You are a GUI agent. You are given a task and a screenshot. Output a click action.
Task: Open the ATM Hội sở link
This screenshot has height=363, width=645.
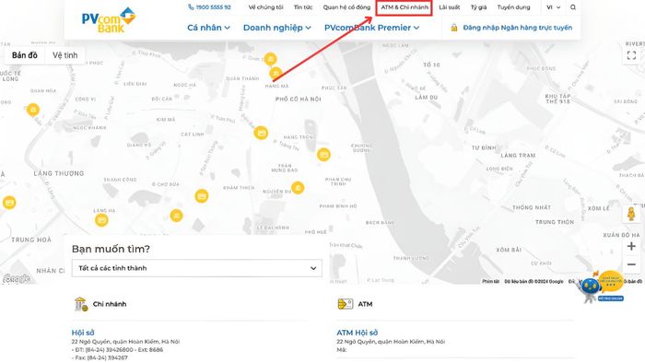tap(358, 333)
